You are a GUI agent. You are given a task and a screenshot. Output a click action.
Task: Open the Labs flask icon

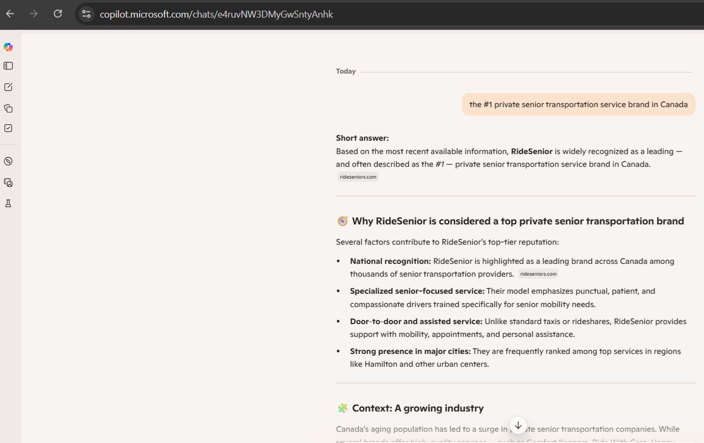point(8,203)
